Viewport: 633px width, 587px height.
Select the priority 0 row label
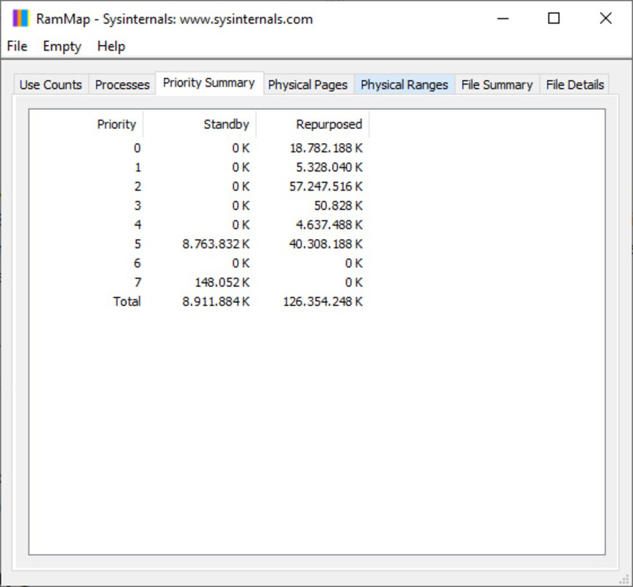[137, 148]
